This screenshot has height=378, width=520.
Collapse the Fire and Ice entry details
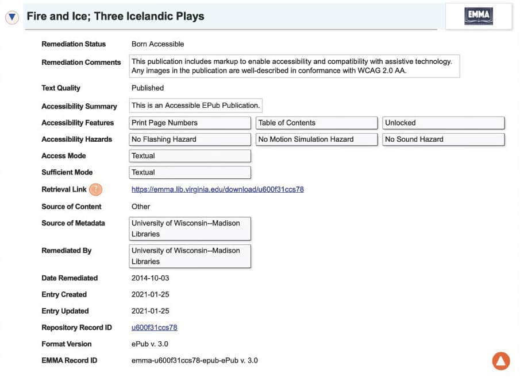[12, 17]
